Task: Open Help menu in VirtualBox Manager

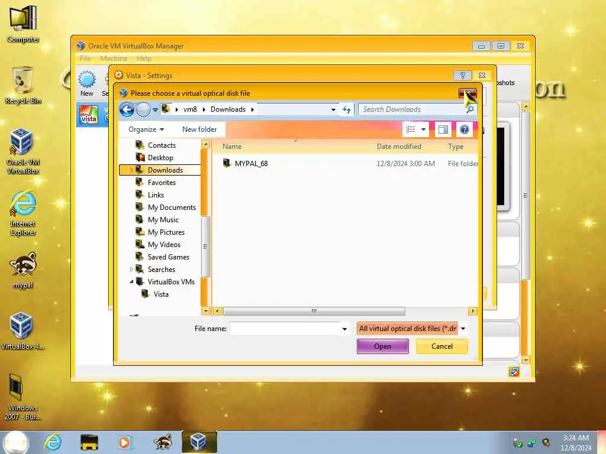Action: coord(144,59)
